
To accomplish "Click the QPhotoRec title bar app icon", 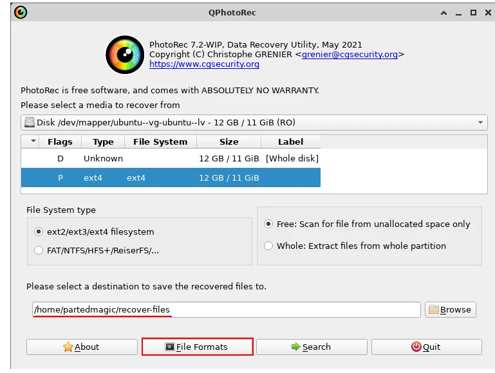I will coord(21,12).
